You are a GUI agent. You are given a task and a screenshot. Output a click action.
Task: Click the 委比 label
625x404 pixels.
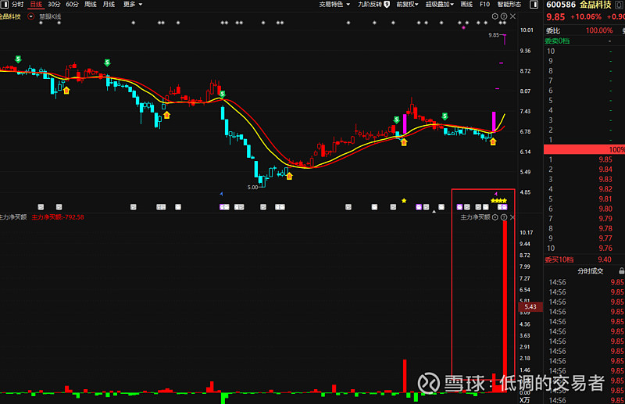click(553, 30)
